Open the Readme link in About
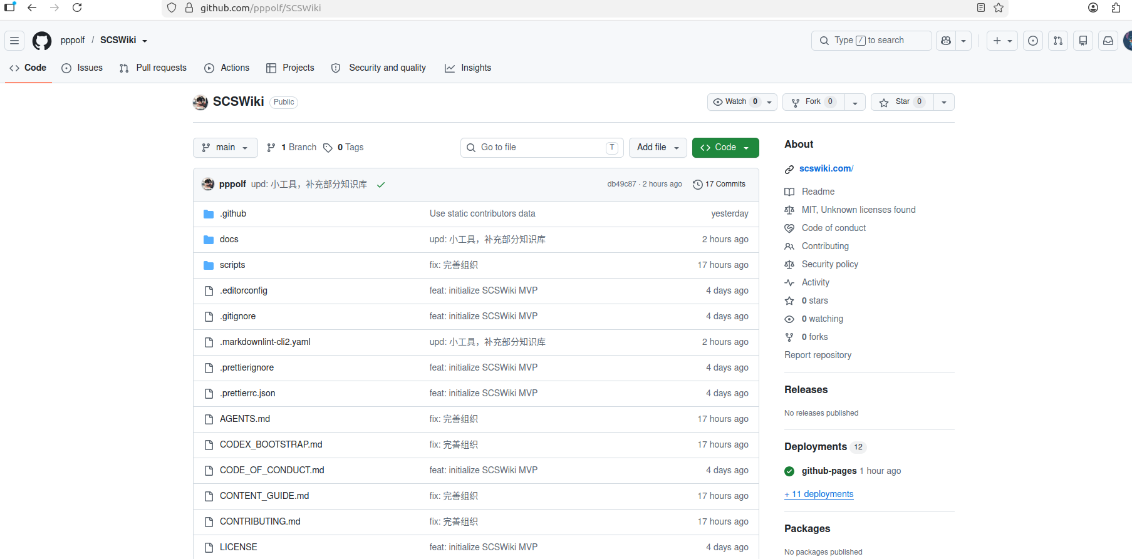The width and height of the screenshot is (1132, 559). click(818, 192)
